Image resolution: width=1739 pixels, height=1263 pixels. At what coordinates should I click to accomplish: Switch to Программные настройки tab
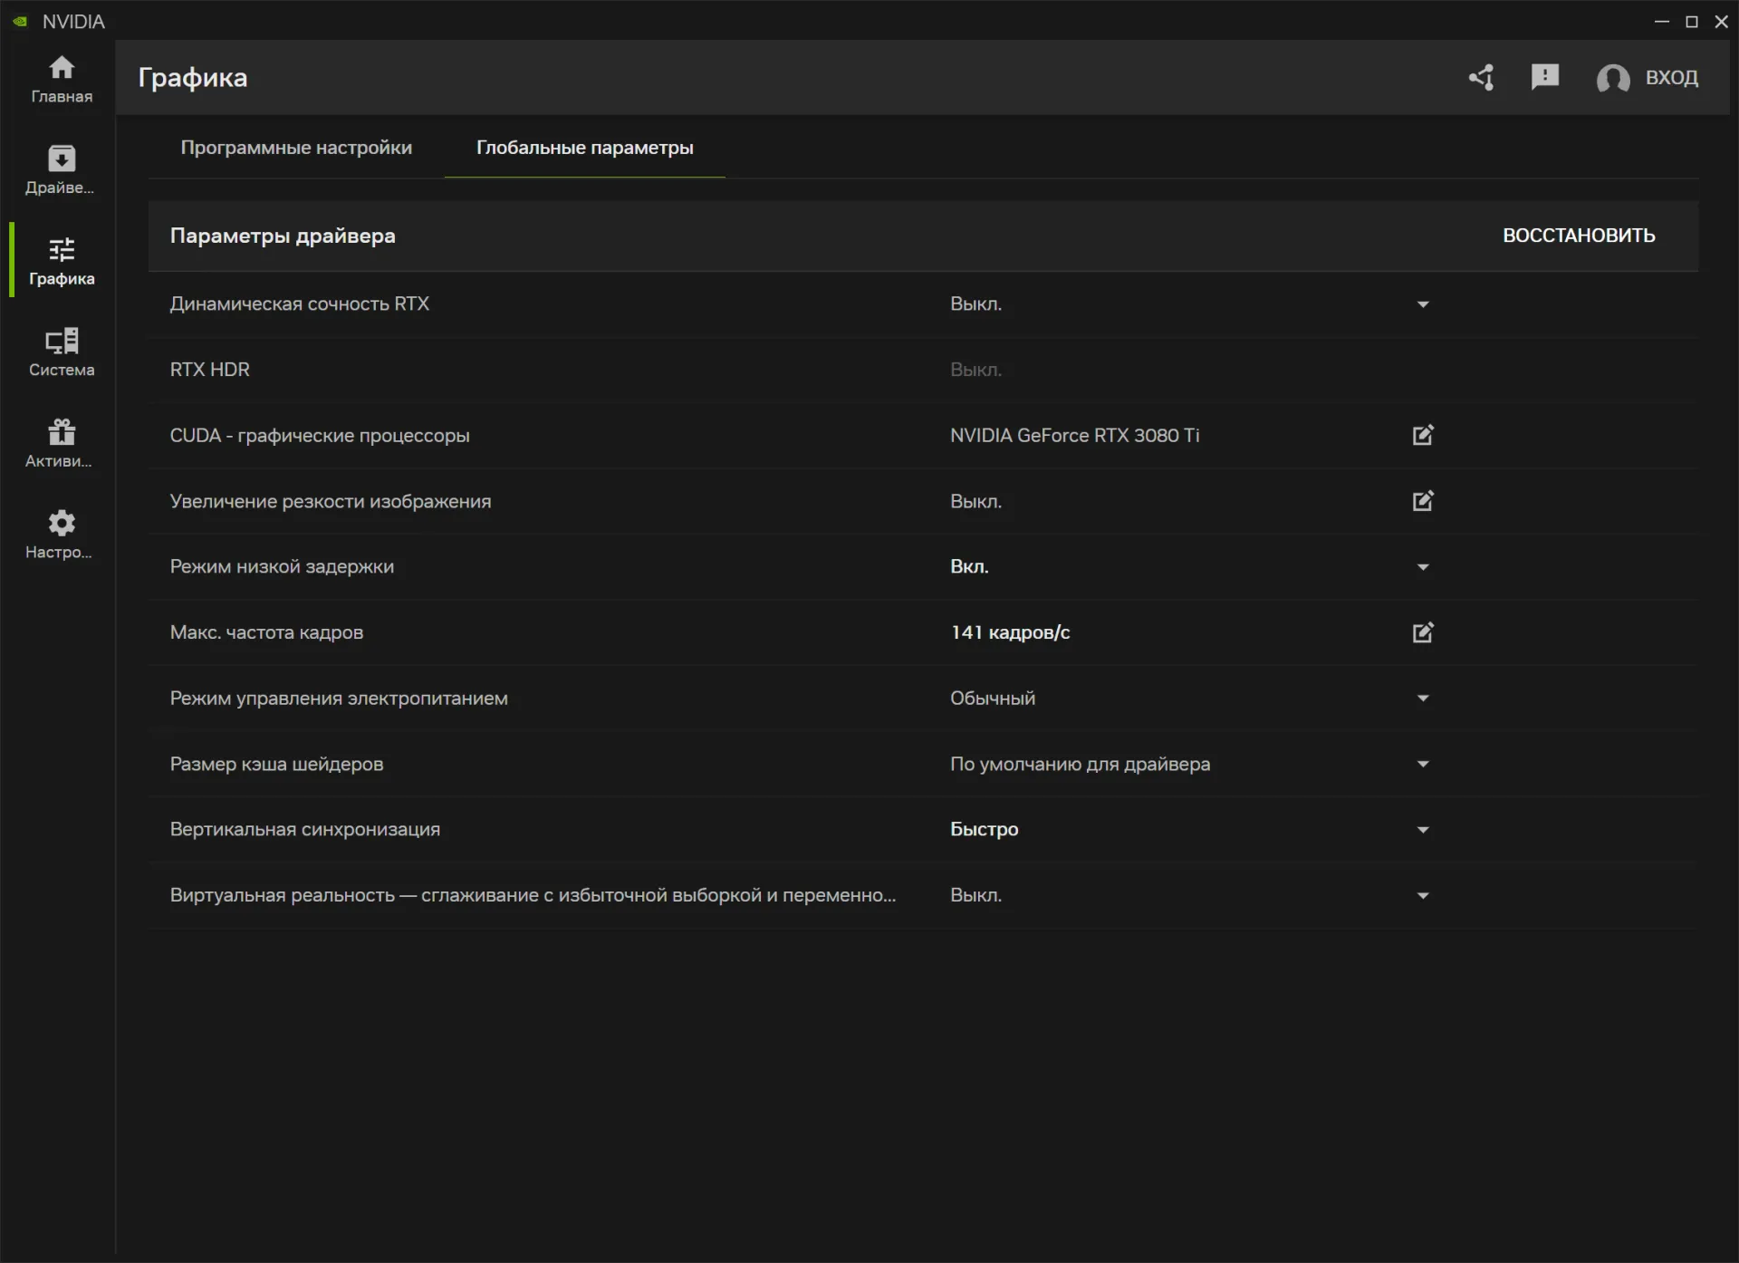(x=296, y=148)
